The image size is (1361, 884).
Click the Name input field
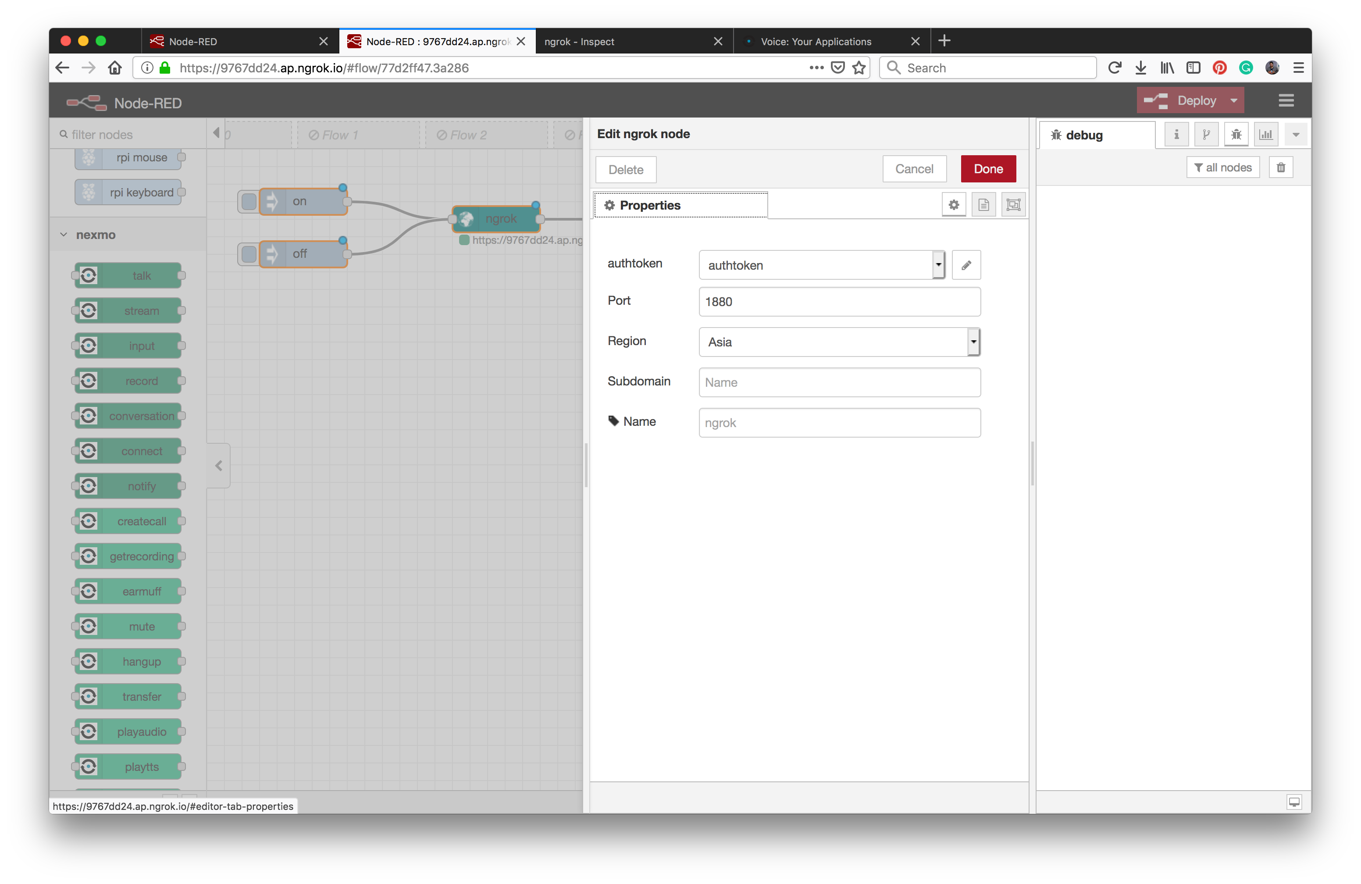click(840, 423)
